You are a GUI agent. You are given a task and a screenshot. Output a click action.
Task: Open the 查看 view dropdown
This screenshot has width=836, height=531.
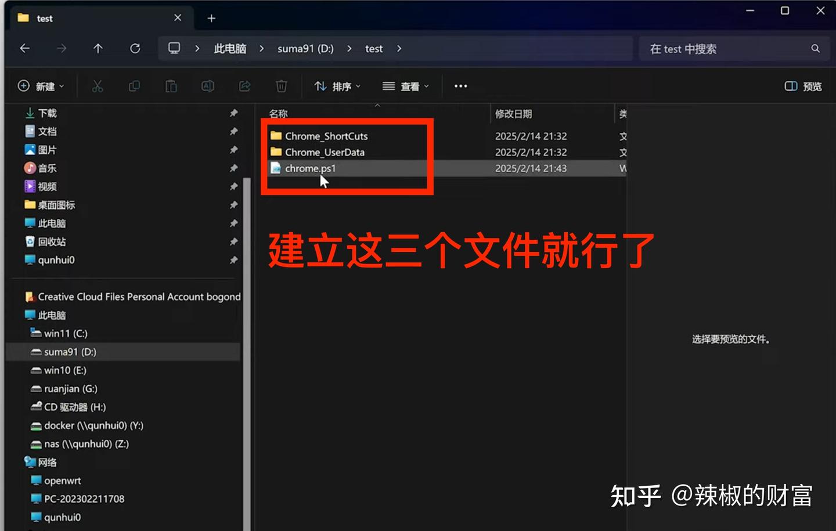pos(406,86)
